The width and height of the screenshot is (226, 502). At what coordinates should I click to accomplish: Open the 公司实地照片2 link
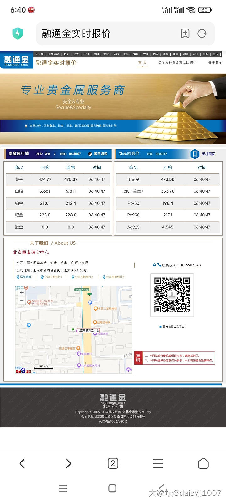point(83,277)
